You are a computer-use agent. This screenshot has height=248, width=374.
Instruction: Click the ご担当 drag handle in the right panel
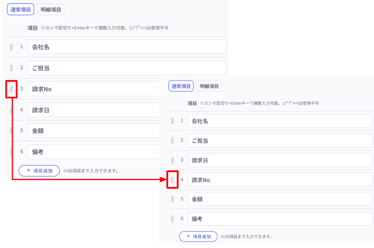pyautogui.click(x=172, y=141)
